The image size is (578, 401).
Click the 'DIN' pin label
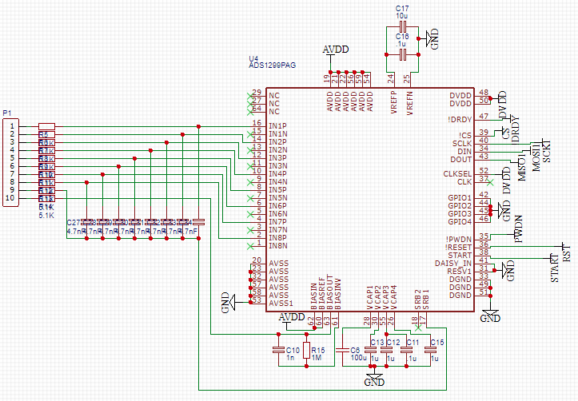coord(464,151)
